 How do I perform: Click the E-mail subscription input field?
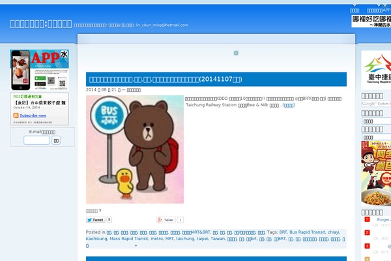coord(36,140)
